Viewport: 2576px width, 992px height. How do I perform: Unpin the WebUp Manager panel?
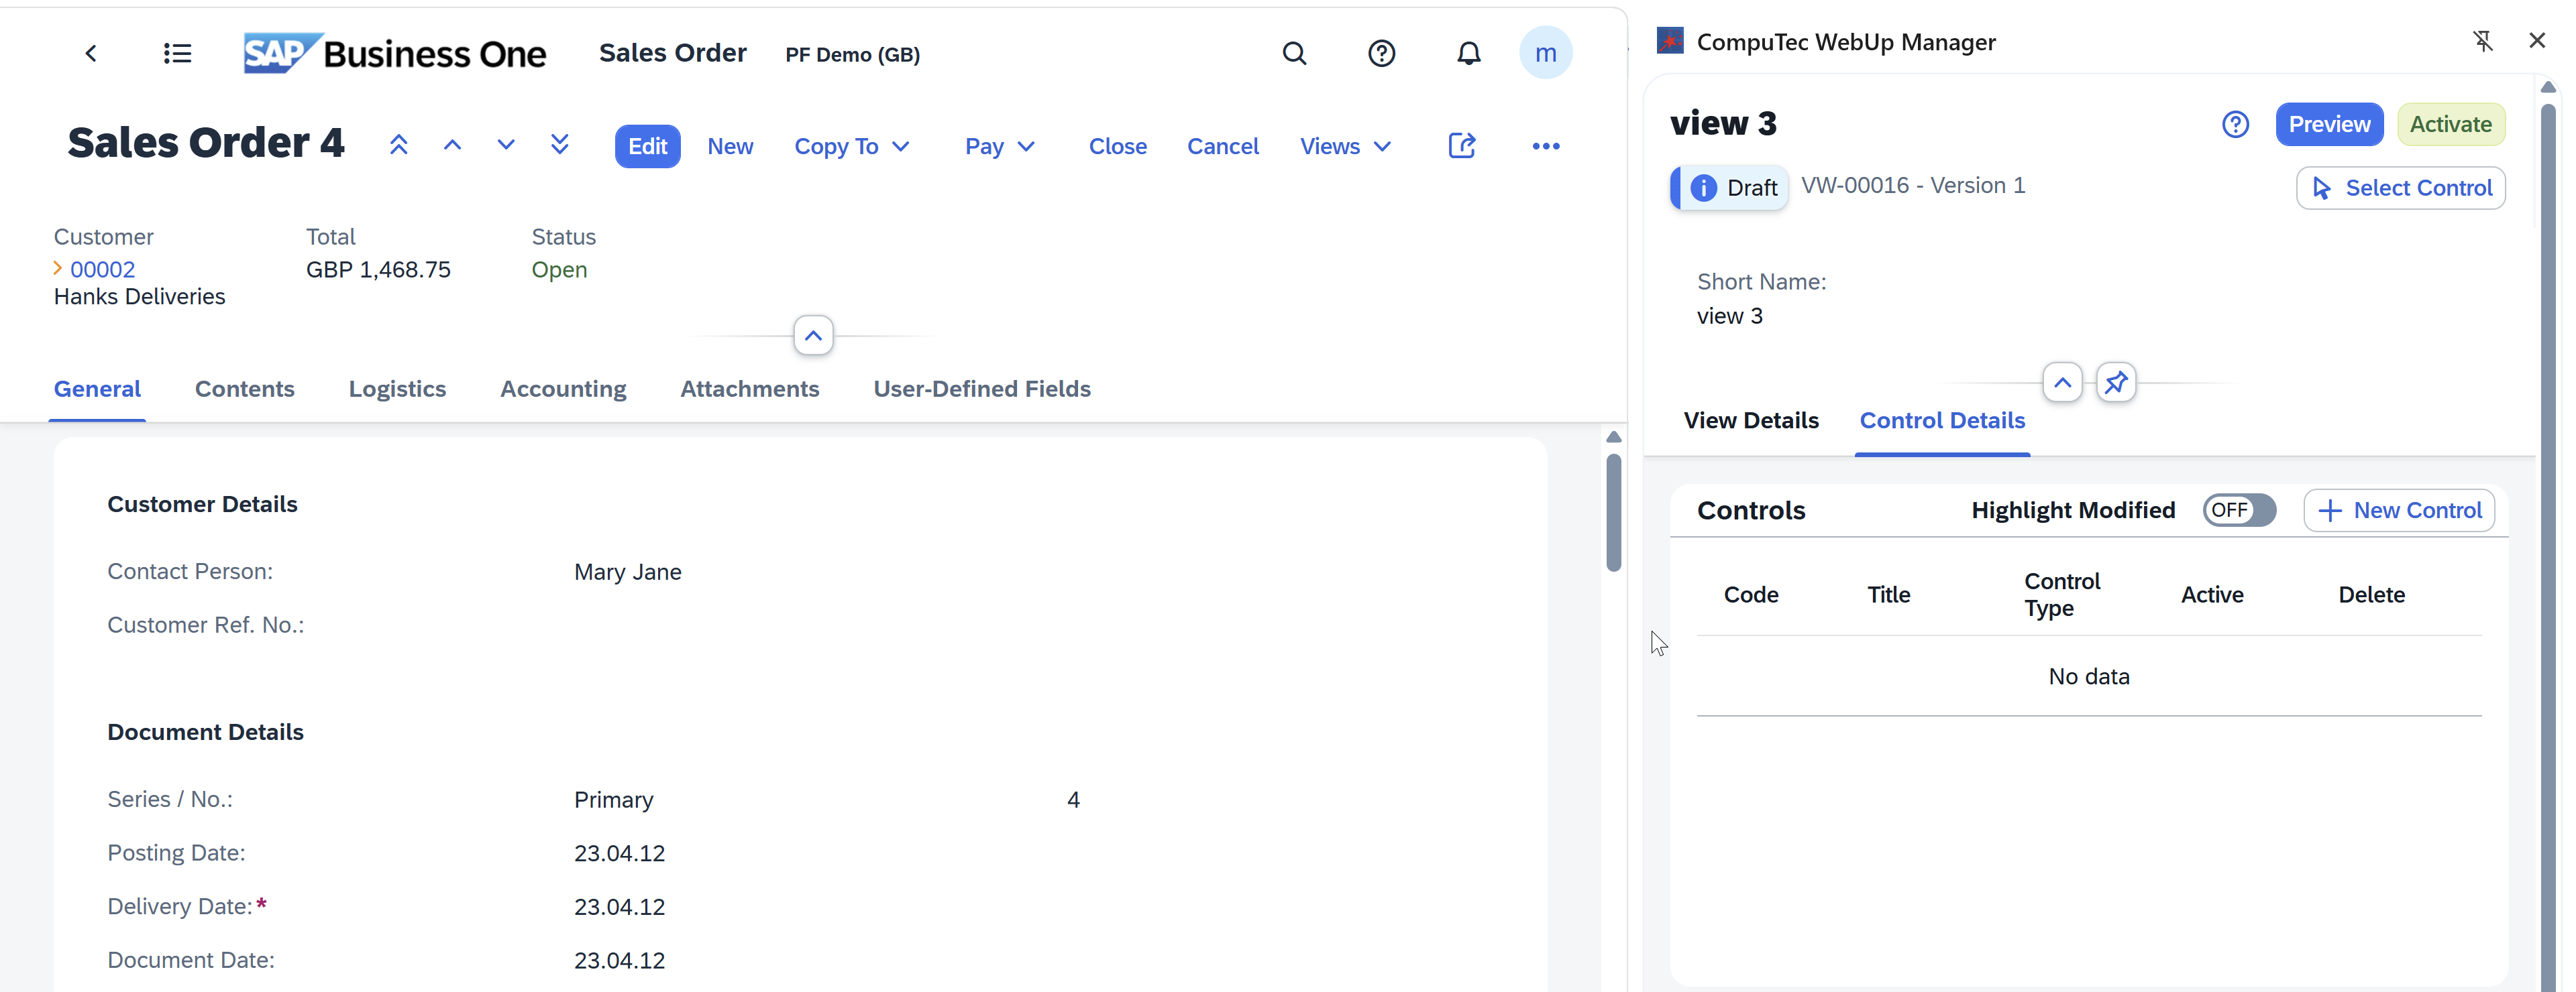click(2483, 41)
